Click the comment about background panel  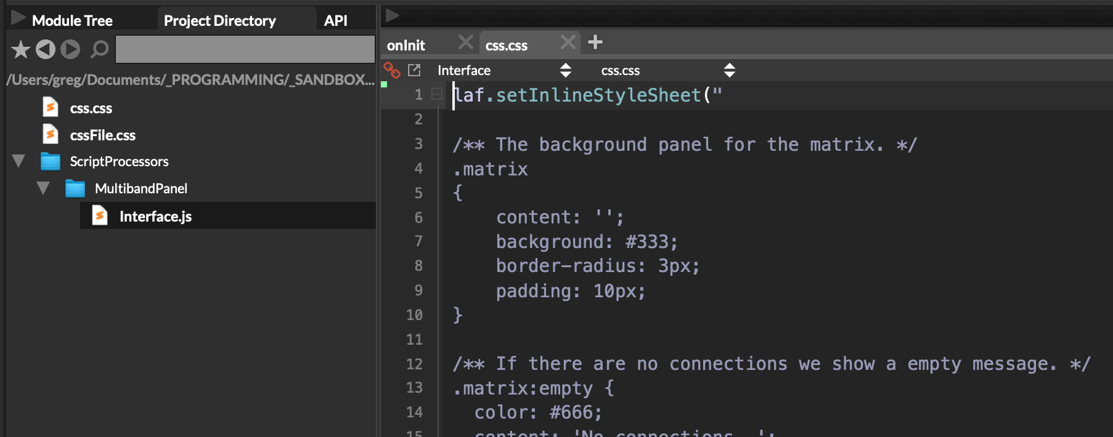point(685,145)
